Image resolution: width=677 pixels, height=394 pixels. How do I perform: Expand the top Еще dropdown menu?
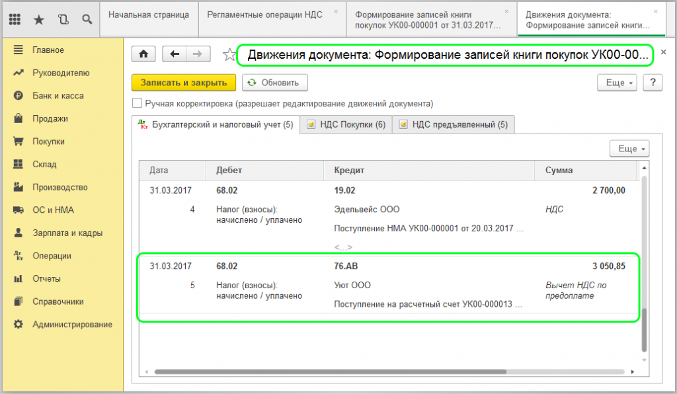point(616,83)
